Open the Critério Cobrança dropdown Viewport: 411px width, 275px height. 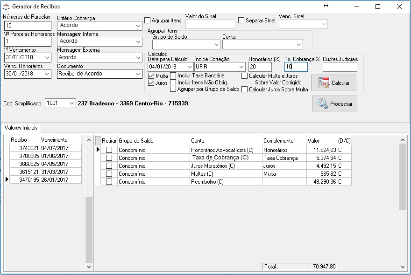click(x=138, y=26)
